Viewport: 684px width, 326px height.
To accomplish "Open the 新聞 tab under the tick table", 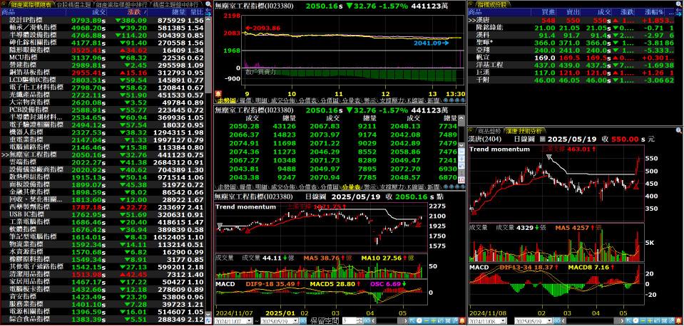I will (x=432, y=186).
